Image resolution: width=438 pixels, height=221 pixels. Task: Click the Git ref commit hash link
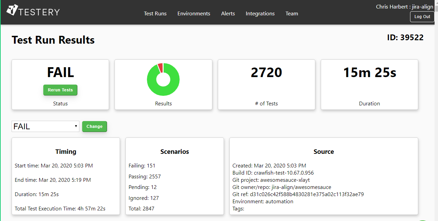[x=307, y=194]
